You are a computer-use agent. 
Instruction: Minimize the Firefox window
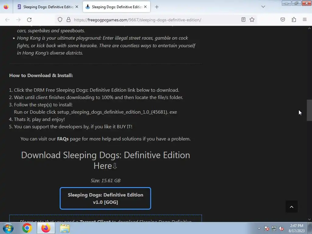pos(286,3)
